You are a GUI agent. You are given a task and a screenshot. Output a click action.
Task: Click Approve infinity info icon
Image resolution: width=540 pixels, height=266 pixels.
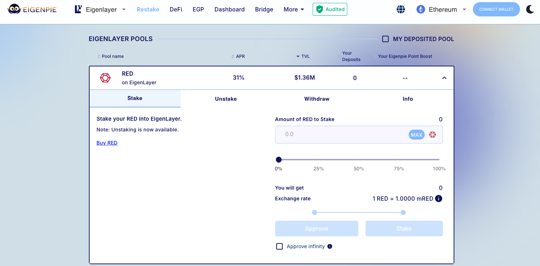(x=330, y=246)
